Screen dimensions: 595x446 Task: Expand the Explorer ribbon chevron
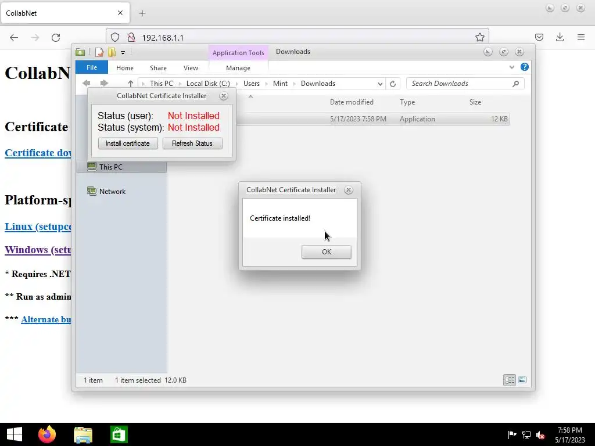512,67
